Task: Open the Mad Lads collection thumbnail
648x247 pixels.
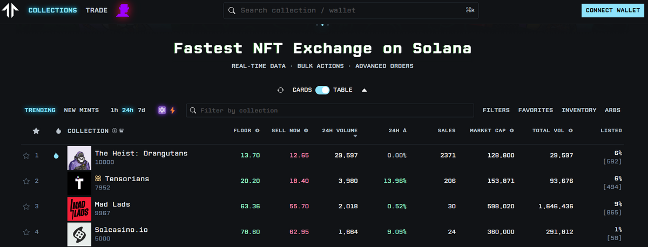Action: click(79, 209)
